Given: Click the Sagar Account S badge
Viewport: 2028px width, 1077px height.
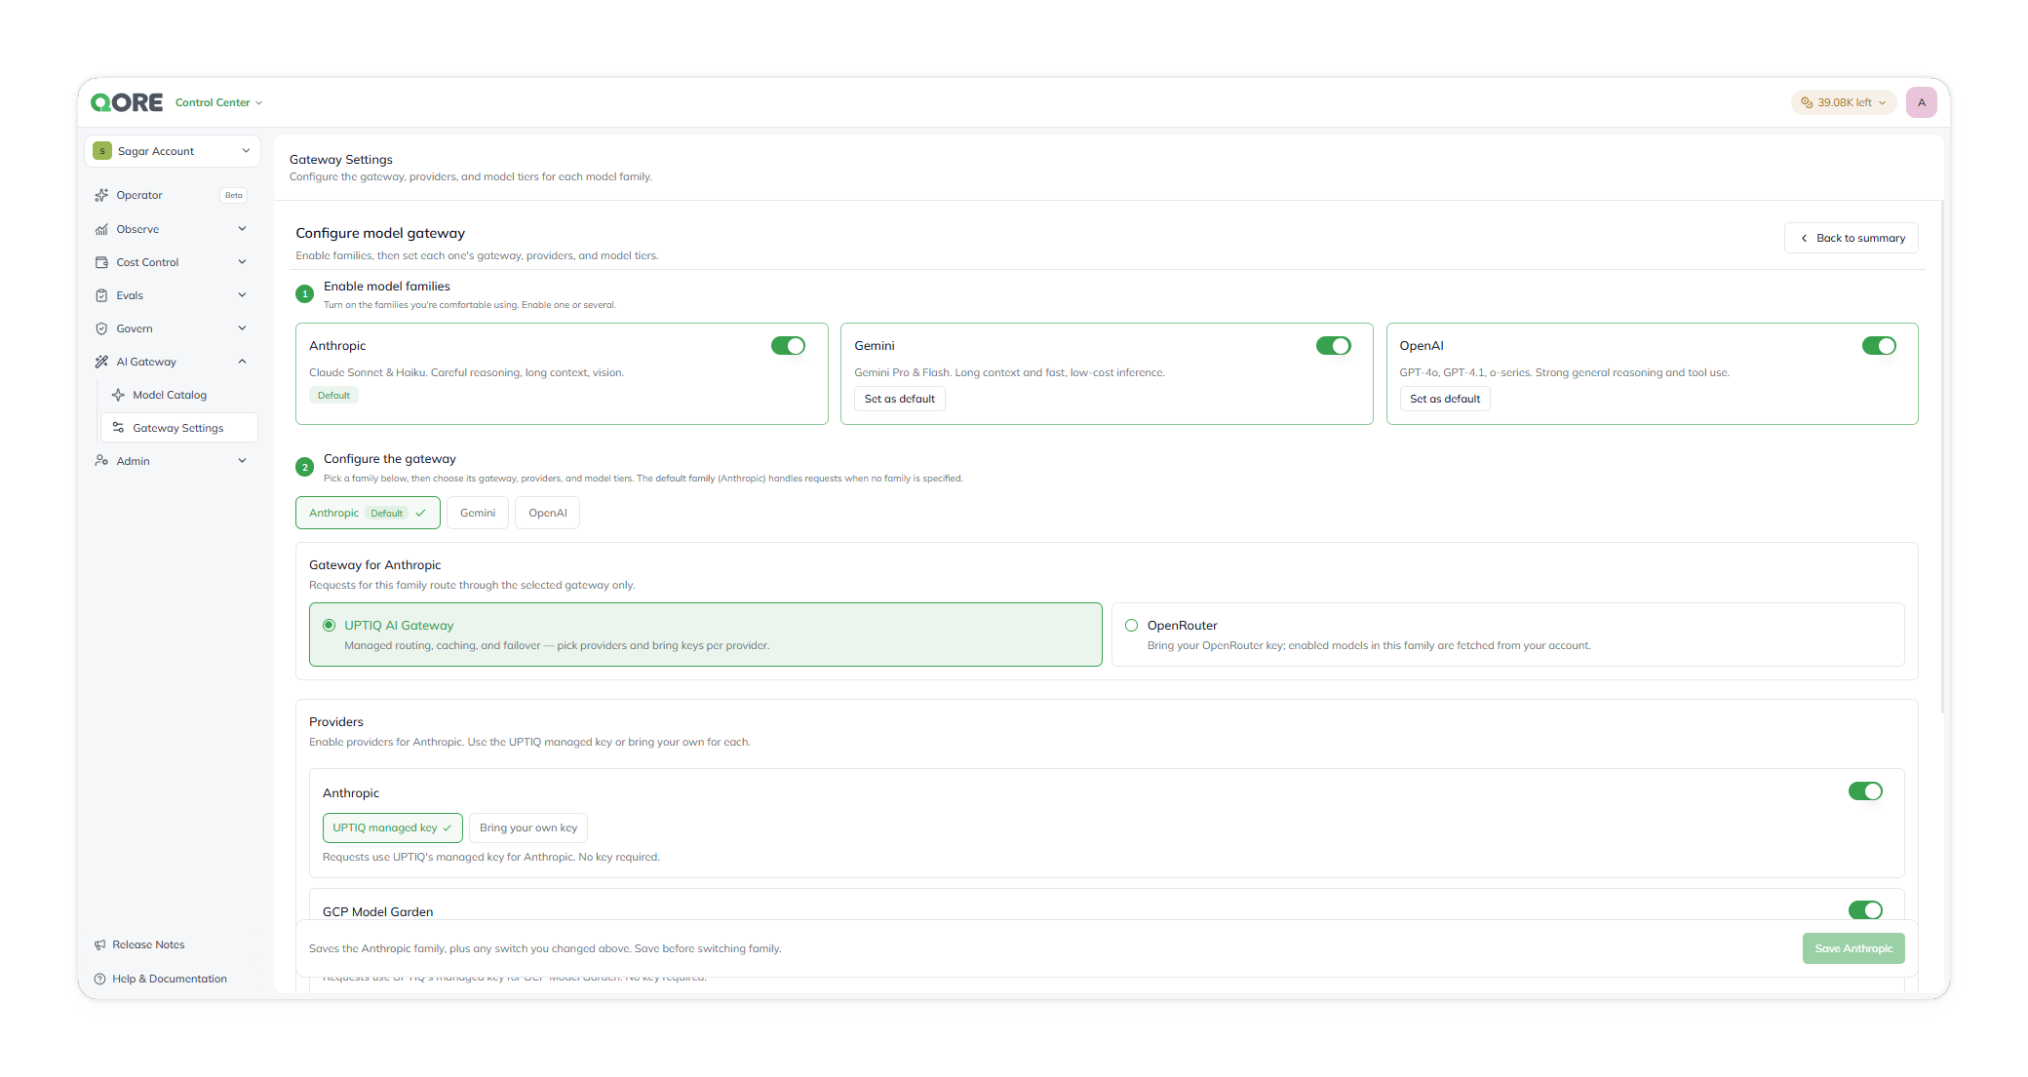Looking at the screenshot, I should pyautogui.click(x=102, y=151).
